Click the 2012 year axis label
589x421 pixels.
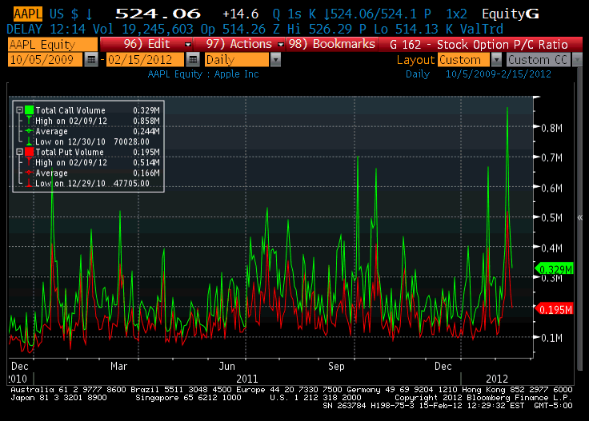click(x=497, y=379)
